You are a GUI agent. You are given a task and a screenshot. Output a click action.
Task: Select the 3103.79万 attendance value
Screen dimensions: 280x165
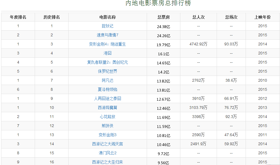coord(199,108)
